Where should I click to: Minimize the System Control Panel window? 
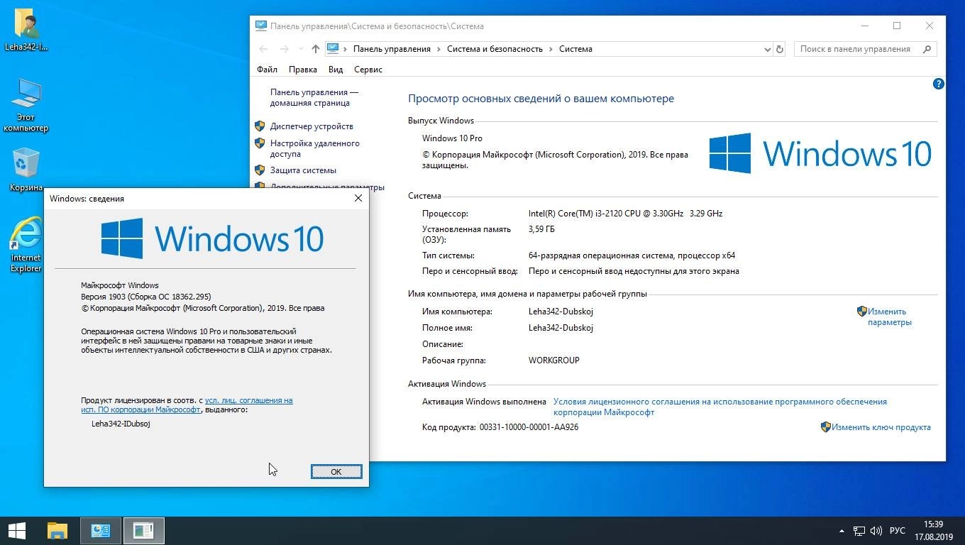click(864, 26)
